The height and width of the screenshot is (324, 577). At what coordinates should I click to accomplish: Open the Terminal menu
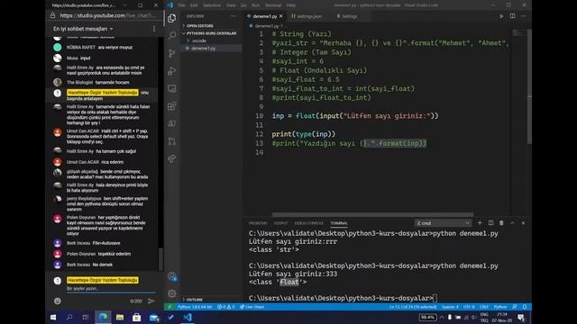pyautogui.click(x=273, y=5)
